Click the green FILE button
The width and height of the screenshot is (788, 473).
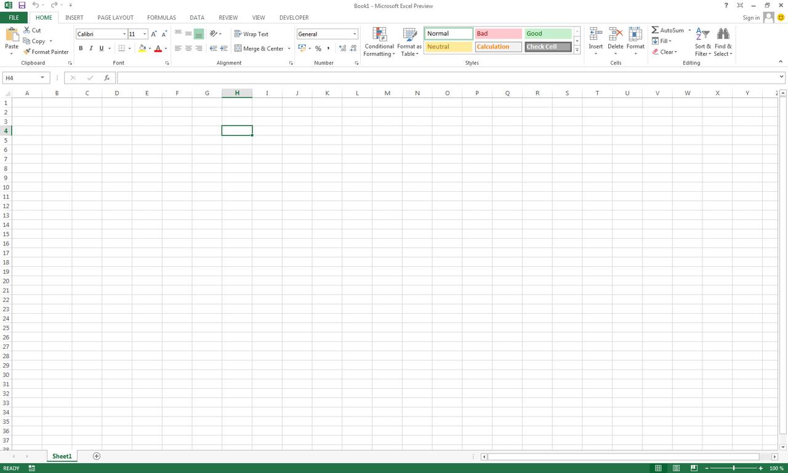pyautogui.click(x=14, y=18)
